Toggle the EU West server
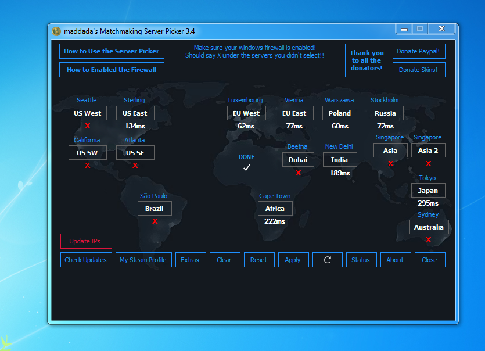 tap(246, 113)
